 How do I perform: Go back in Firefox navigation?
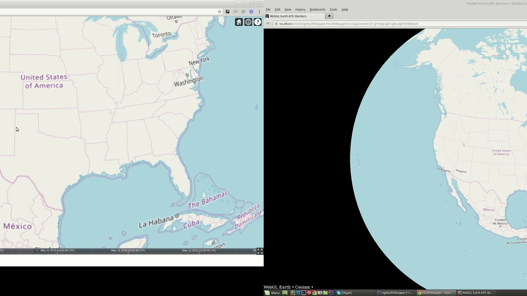(x=268, y=24)
